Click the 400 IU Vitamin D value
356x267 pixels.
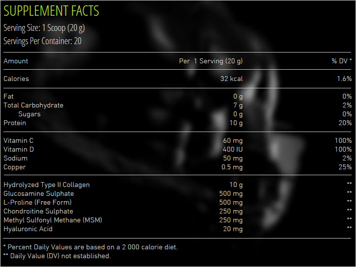pos(231,150)
